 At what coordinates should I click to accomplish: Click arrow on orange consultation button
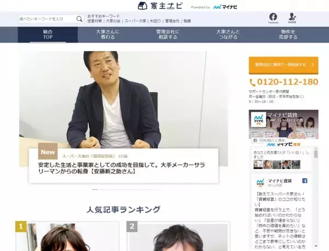point(313,65)
